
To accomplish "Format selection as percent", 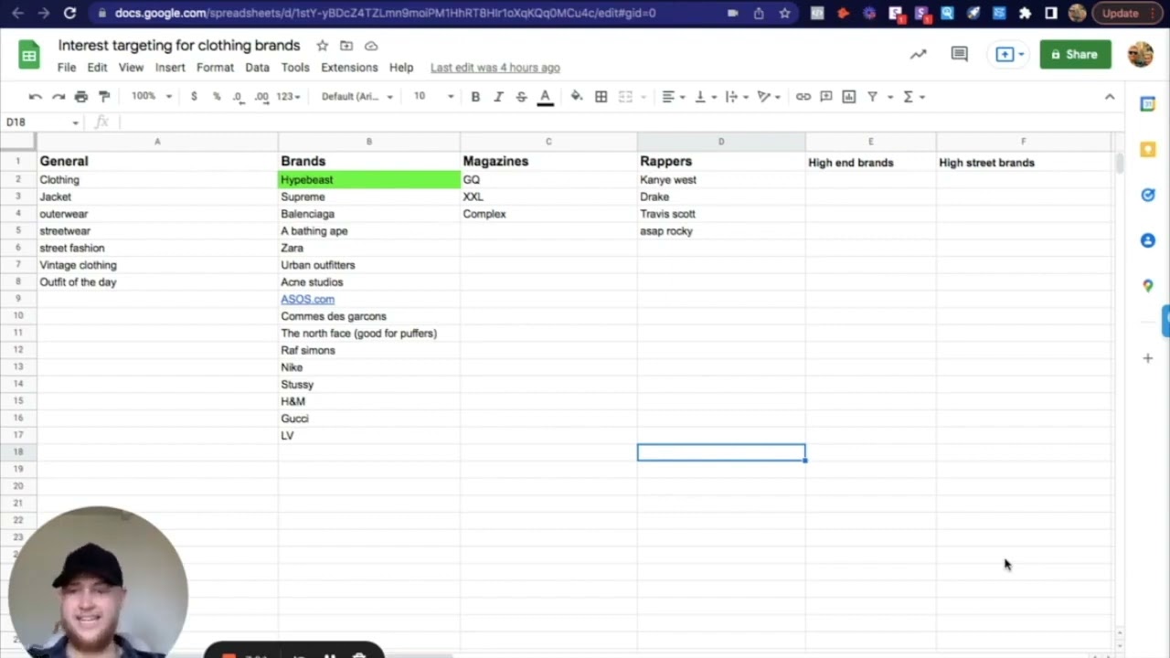I will (217, 97).
